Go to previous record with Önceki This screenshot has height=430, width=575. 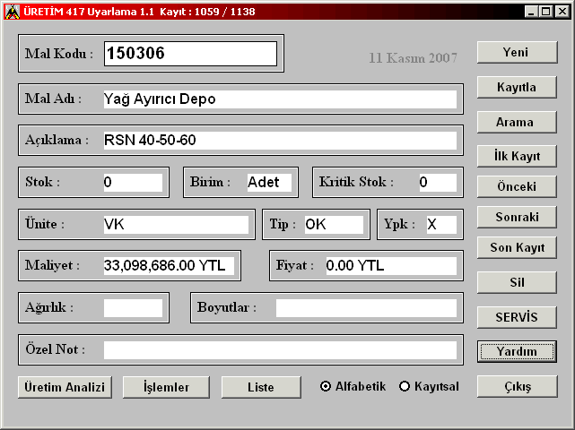click(516, 186)
